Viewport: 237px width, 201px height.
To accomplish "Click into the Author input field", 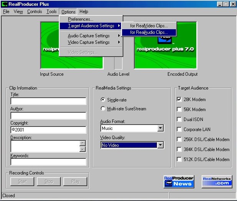I will [48, 116].
